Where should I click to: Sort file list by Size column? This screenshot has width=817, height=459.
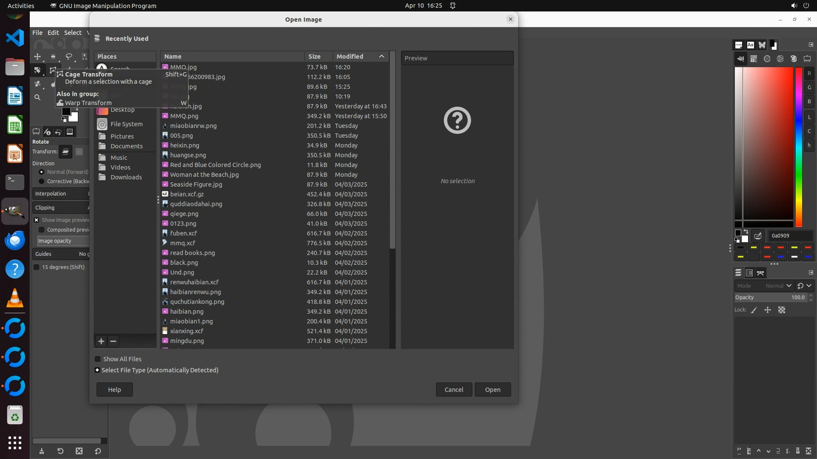pos(314,57)
